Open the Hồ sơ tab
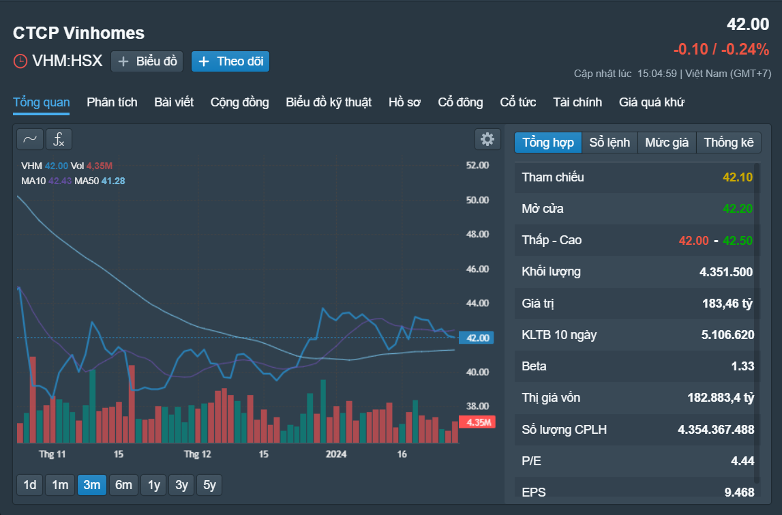 point(404,102)
